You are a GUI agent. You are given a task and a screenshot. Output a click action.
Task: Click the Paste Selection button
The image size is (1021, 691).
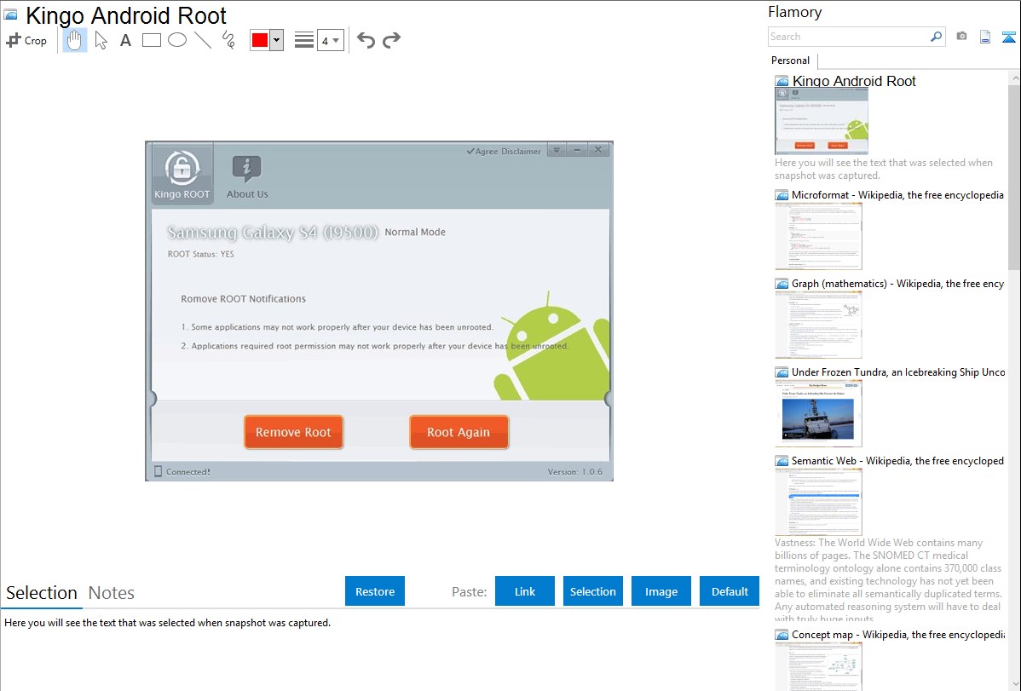point(593,591)
